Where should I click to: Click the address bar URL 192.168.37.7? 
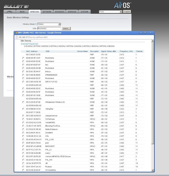click(33, 37)
